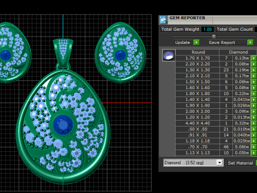
Task: Click the 0.22tw weight cell
Action: point(241,93)
